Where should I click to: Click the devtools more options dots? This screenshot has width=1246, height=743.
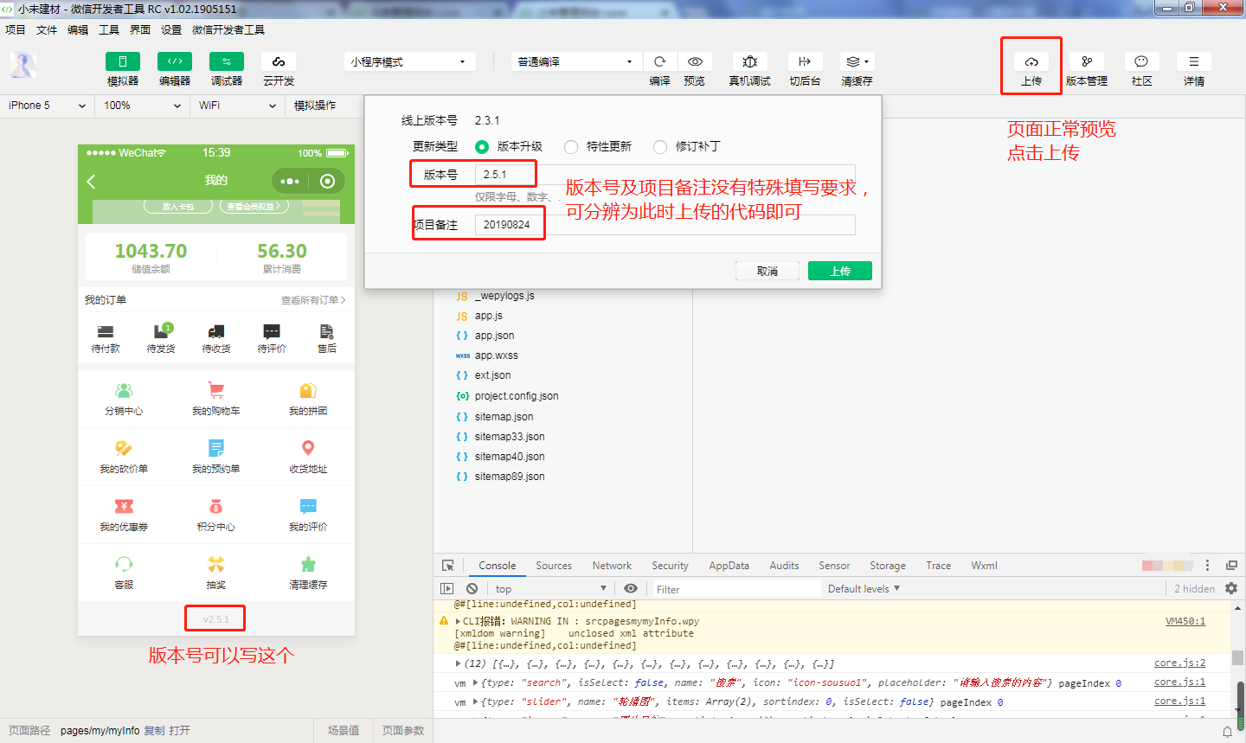[x=1207, y=566]
